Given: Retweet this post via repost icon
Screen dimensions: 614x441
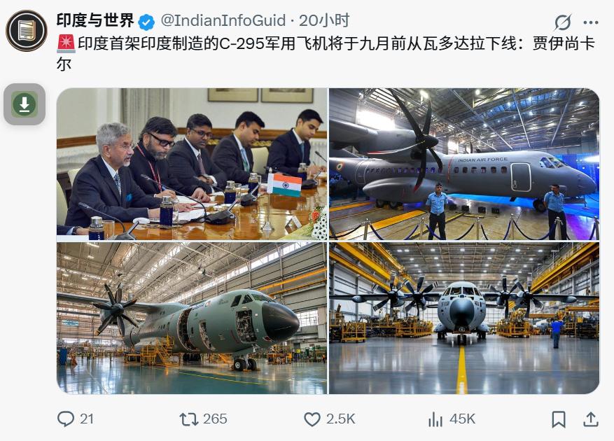Looking at the screenshot, I should point(189,419).
